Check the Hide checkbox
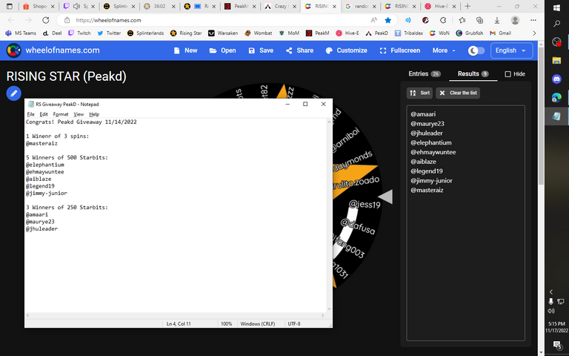569x356 pixels. pyautogui.click(x=508, y=74)
